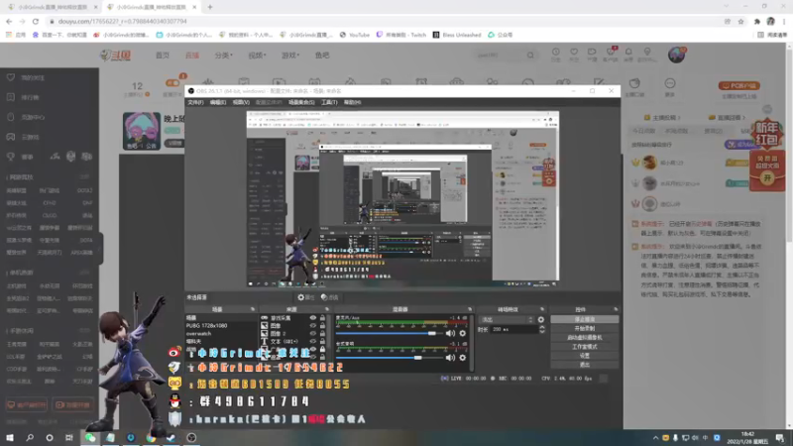
Task: Expand 视频 dropdown in Douyu nav
Action: click(x=257, y=56)
